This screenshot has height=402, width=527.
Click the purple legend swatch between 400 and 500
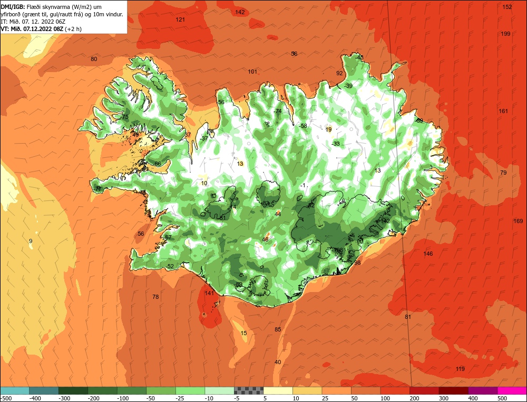tap(483, 390)
